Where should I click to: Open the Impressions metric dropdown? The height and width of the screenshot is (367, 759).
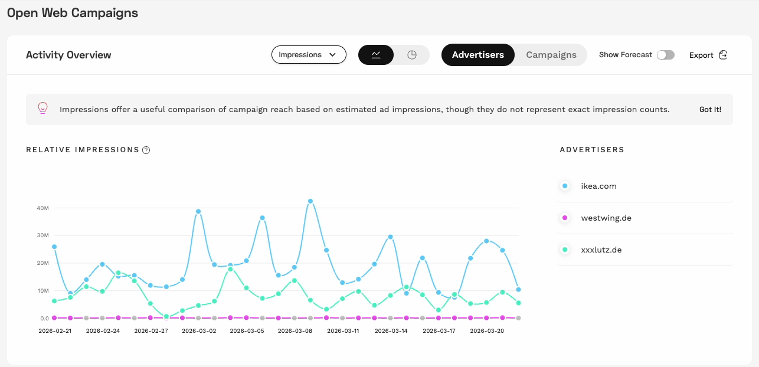(308, 55)
